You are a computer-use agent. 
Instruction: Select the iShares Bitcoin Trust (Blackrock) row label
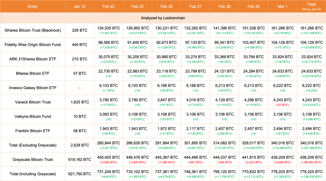coord(33,30)
